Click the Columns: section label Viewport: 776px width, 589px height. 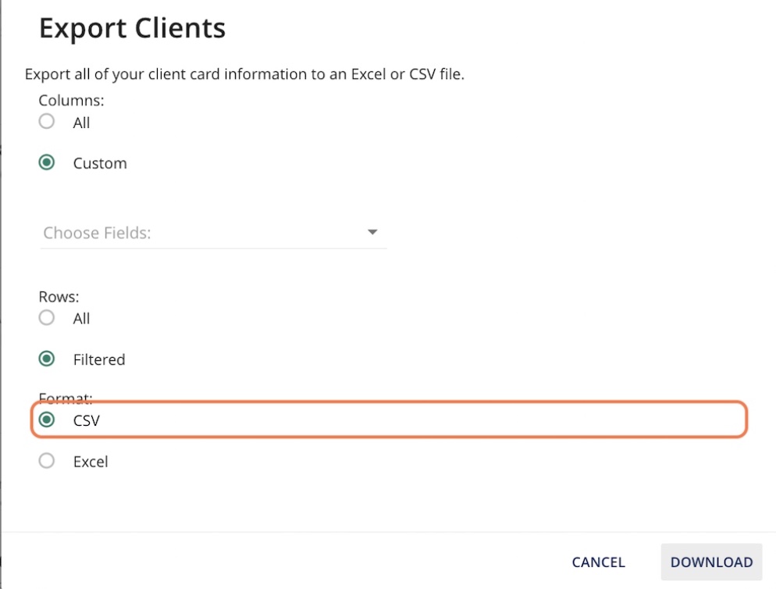click(71, 101)
